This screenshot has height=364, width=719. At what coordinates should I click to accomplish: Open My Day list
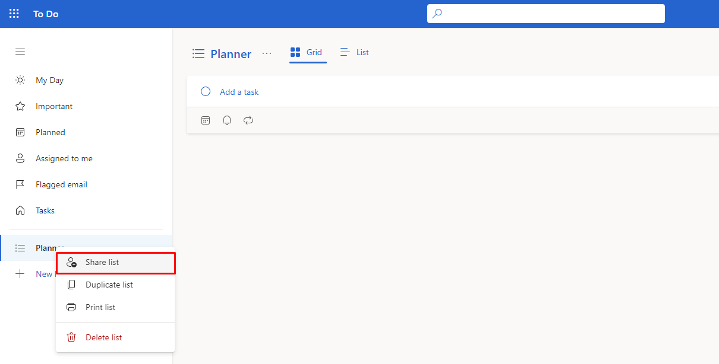[86, 80]
